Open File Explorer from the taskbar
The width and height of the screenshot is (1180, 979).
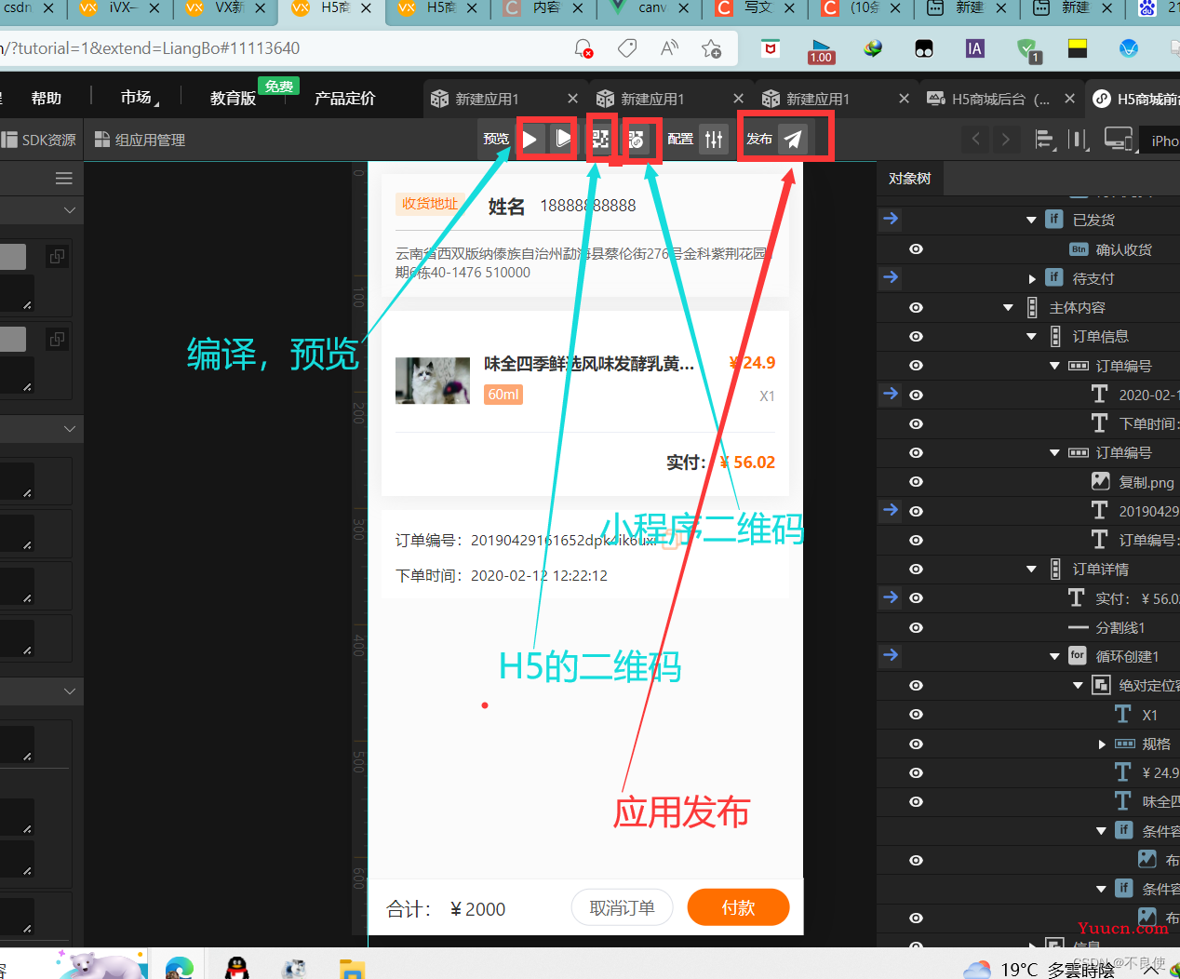pos(352,968)
